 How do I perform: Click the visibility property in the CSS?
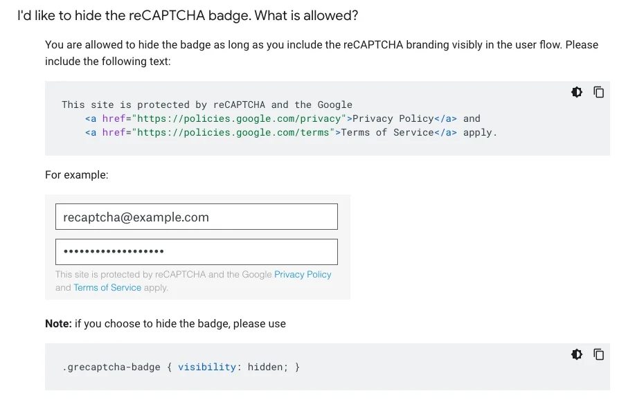pos(206,367)
